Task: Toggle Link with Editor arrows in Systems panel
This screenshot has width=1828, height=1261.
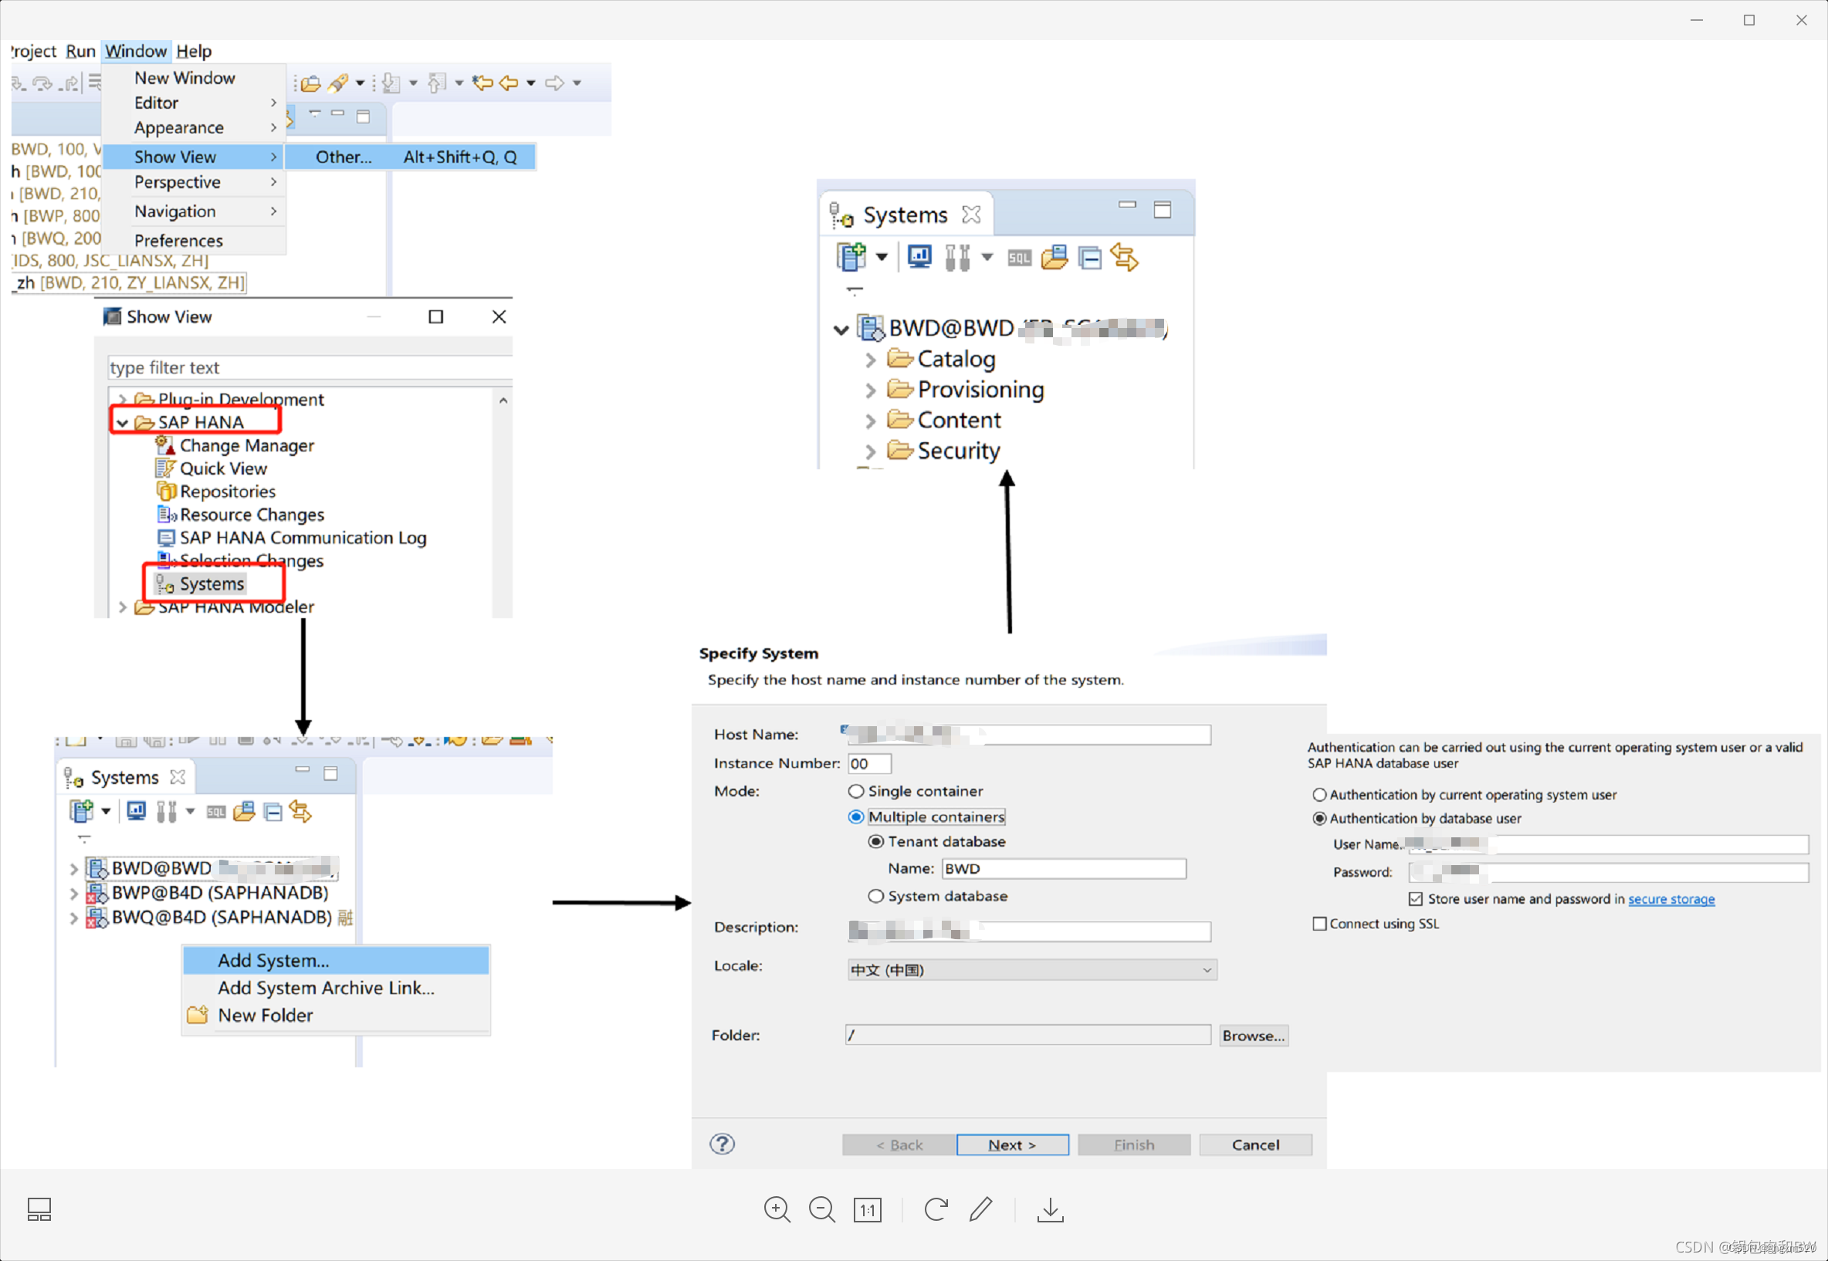Action: [x=1125, y=257]
